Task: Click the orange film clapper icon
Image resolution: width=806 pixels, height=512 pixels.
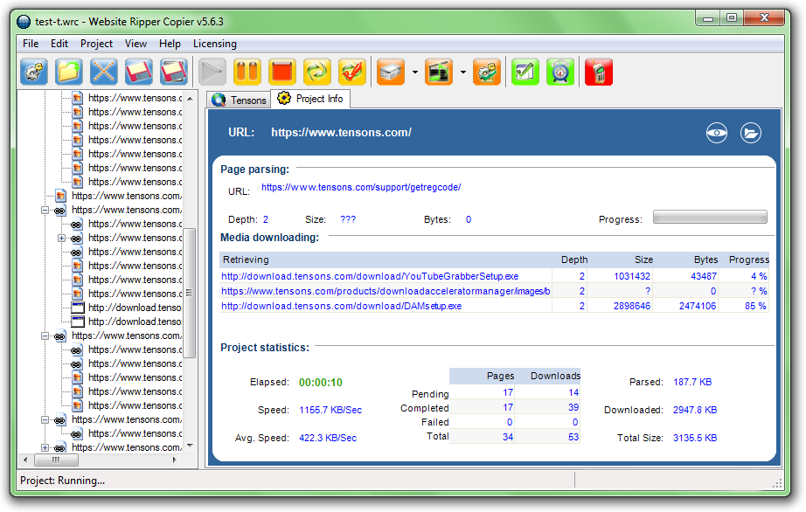Action: [439, 72]
